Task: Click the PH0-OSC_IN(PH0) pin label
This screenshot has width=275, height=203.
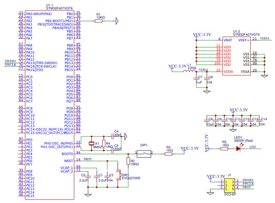Action: point(59,143)
